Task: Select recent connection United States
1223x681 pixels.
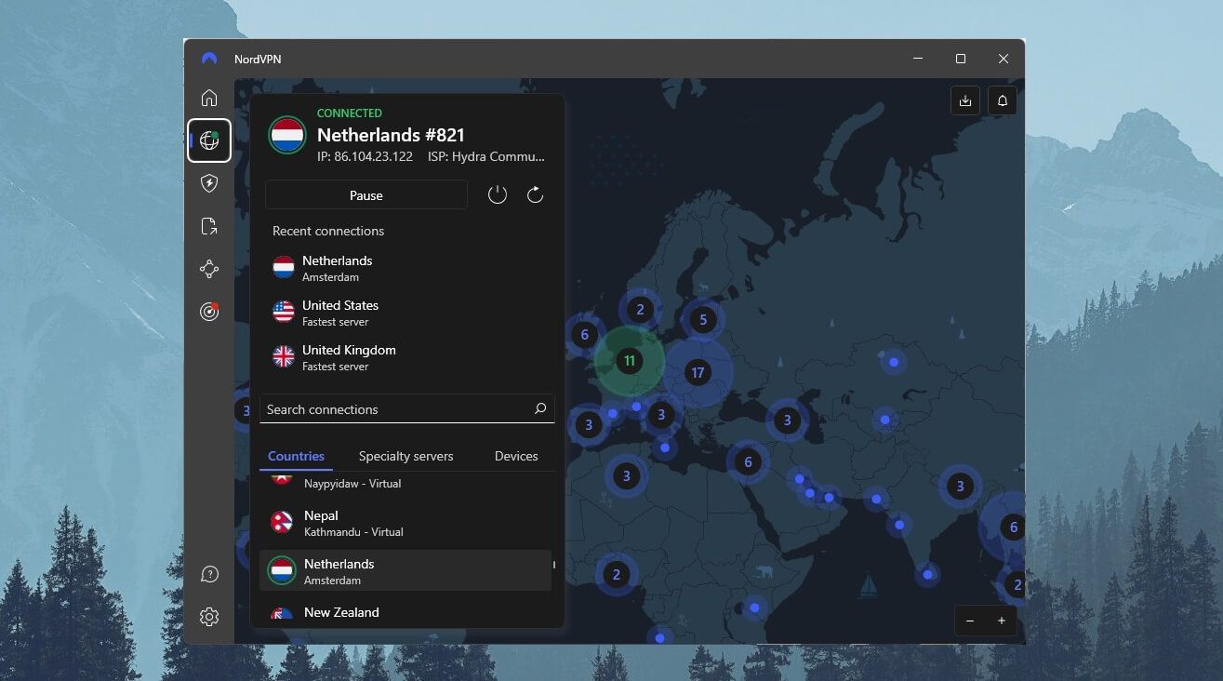Action: click(406, 313)
